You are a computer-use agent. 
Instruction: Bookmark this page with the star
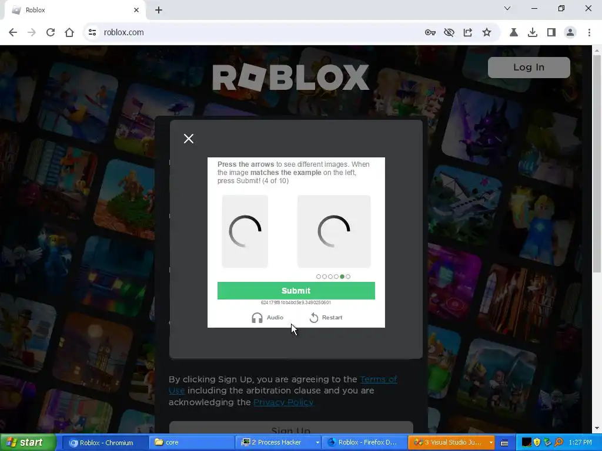[x=486, y=33]
